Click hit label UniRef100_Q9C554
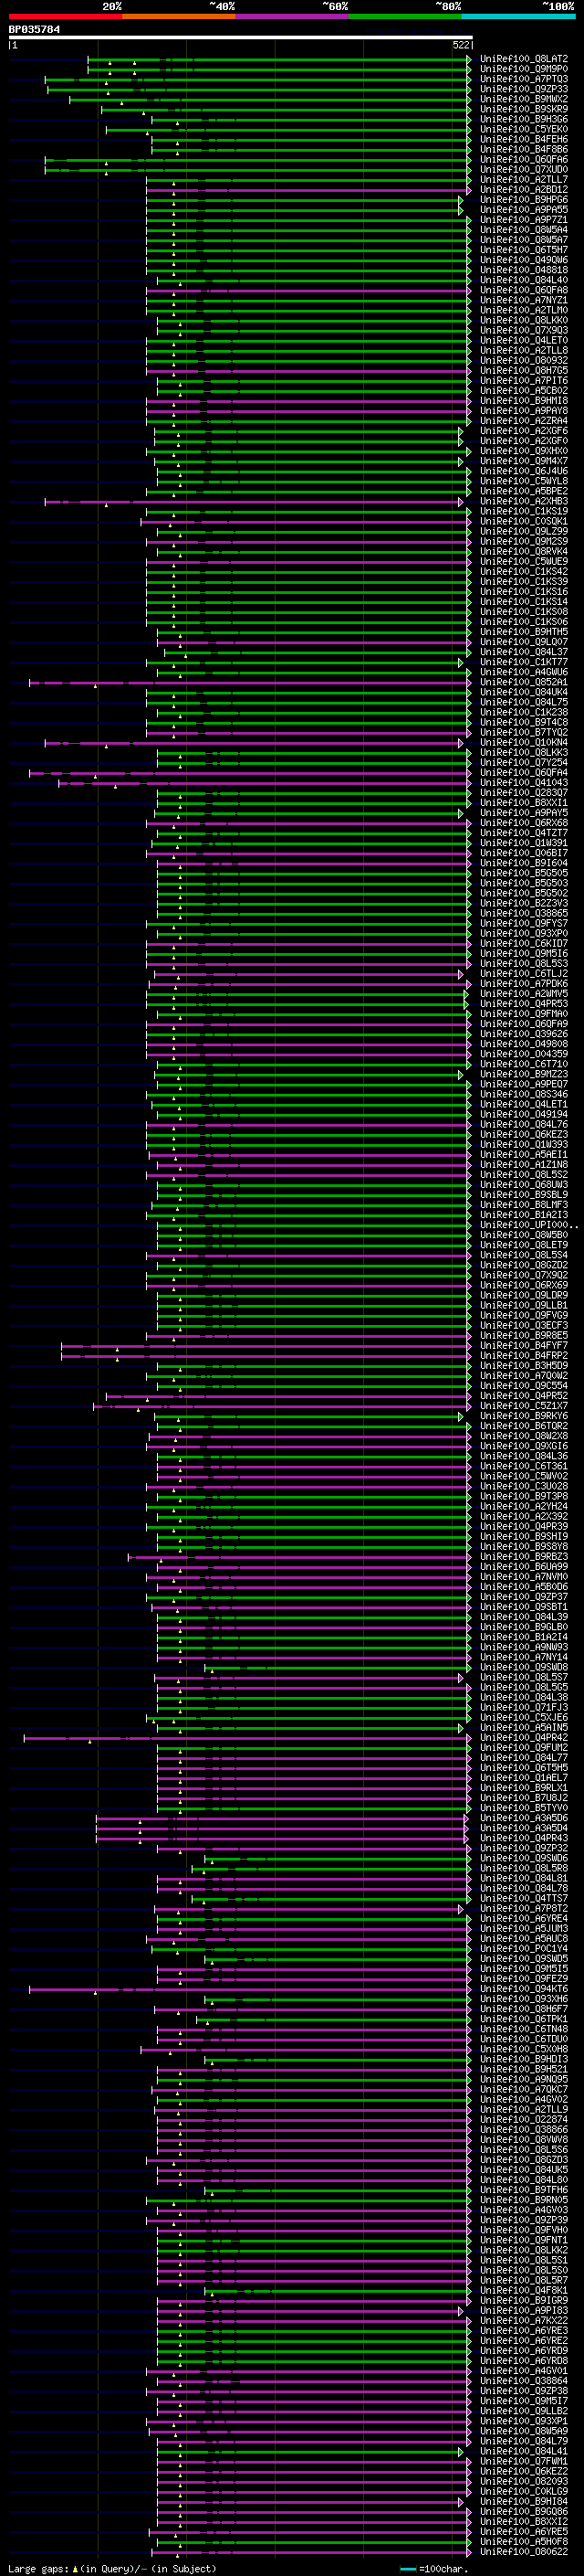584x2576 pixels. (524, 1385)
